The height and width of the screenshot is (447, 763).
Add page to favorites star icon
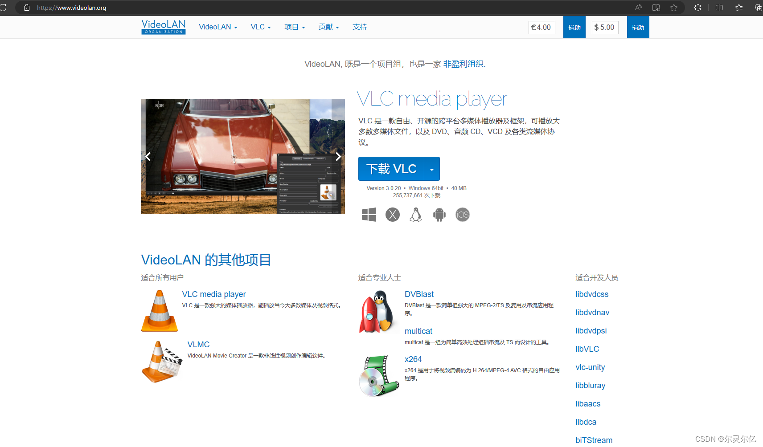(x=674, y=8)
